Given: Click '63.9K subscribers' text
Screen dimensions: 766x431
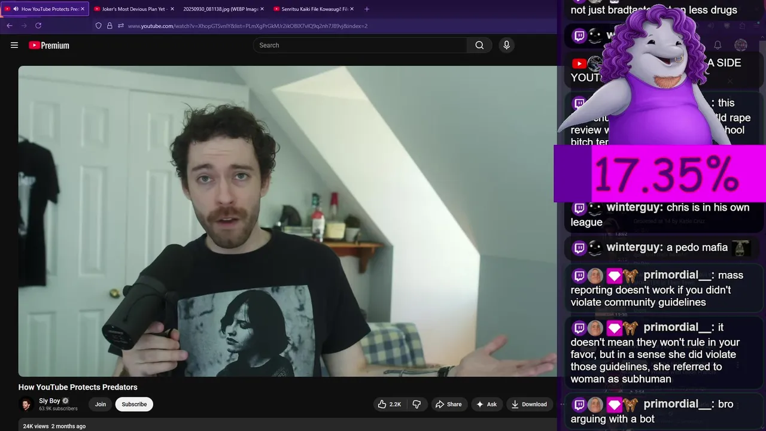Looking at the screenshot, I should tap(58, 409).
